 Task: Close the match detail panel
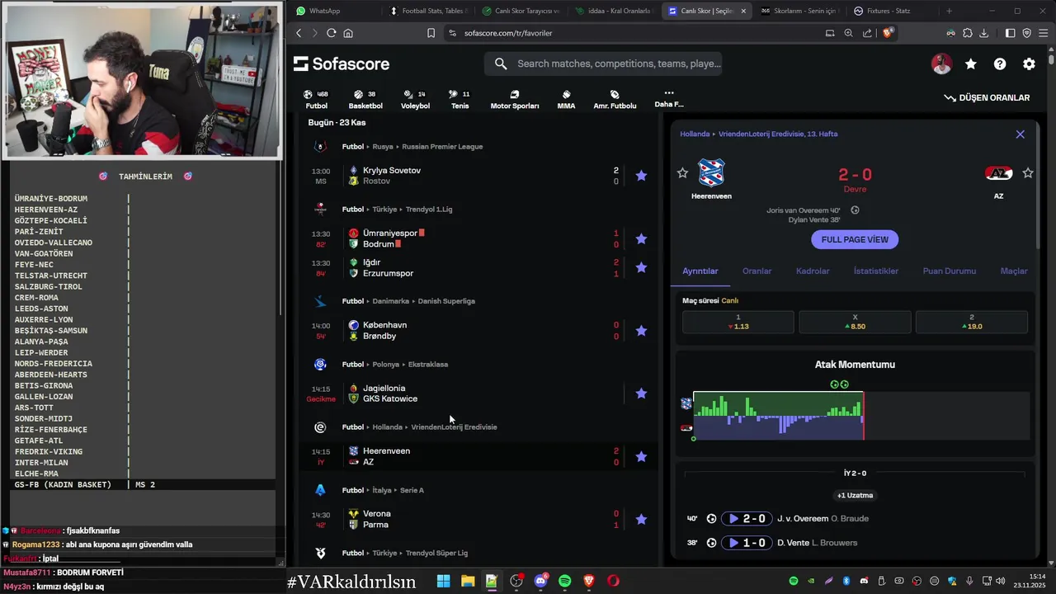tap(1021, 134)
